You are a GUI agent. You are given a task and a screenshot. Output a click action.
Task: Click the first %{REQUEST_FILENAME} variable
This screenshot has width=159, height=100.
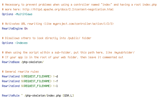[36, 76]
